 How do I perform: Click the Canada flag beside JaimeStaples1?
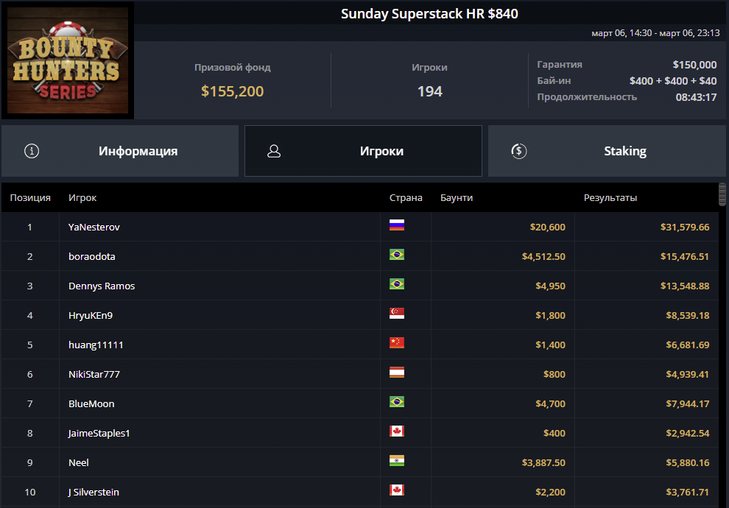[397, 431]
